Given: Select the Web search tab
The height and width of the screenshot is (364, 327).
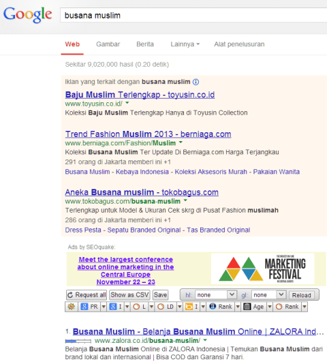Looking at the screenshot, I should tap(72, 44).
